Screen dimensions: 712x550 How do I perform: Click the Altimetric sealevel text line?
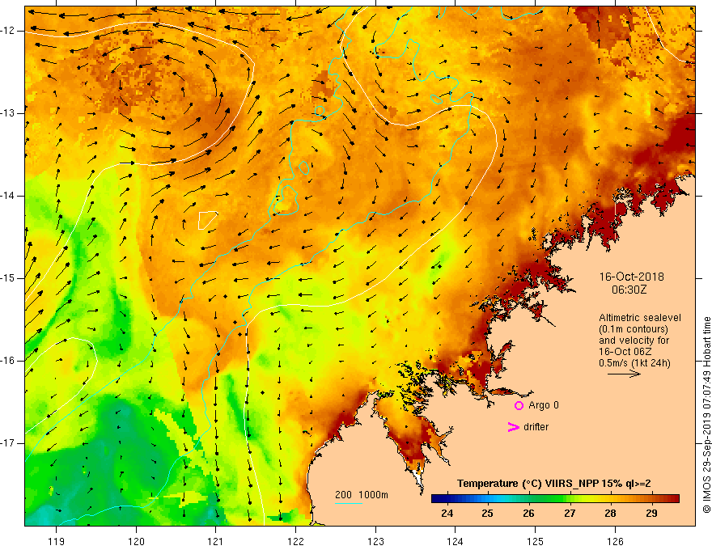tap(640, 318)
